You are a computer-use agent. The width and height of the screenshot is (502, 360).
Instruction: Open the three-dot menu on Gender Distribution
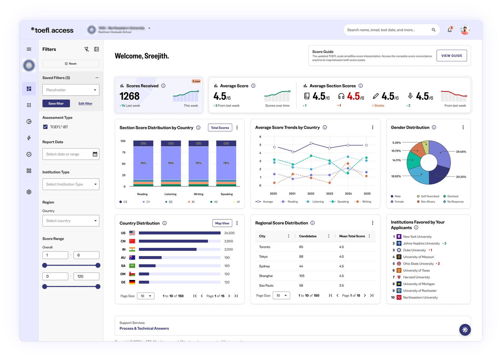click(x=463, y=127)
